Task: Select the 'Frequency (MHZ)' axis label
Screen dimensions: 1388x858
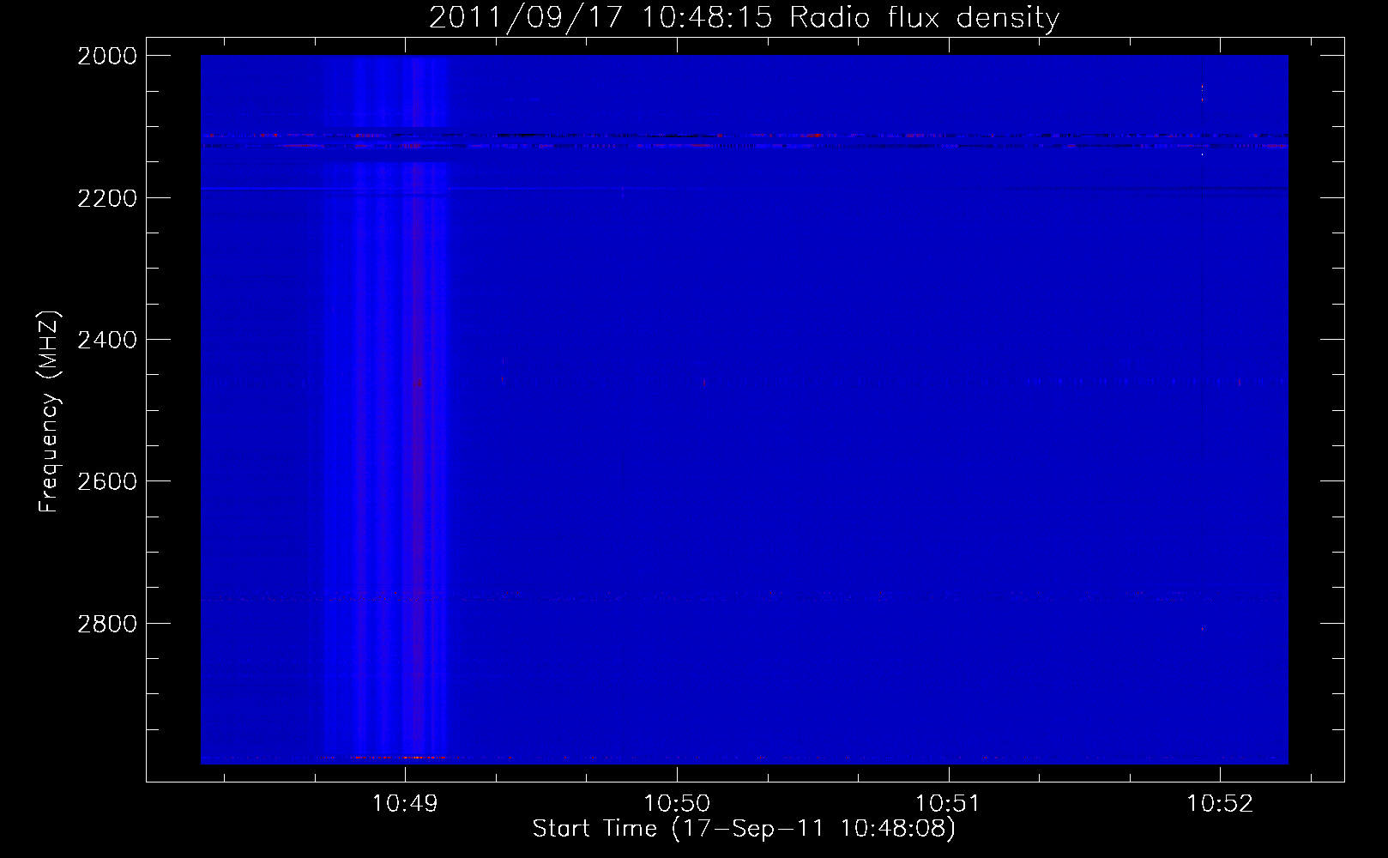Action: pyautogui.click(x=50, y=411)
